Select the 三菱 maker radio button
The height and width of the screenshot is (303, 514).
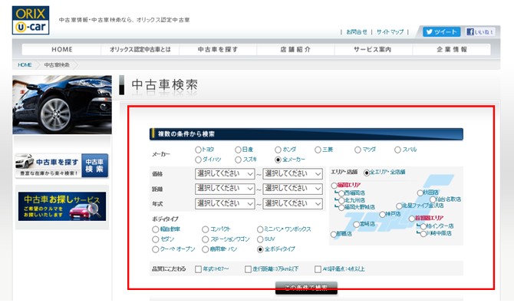pos(318,150)
